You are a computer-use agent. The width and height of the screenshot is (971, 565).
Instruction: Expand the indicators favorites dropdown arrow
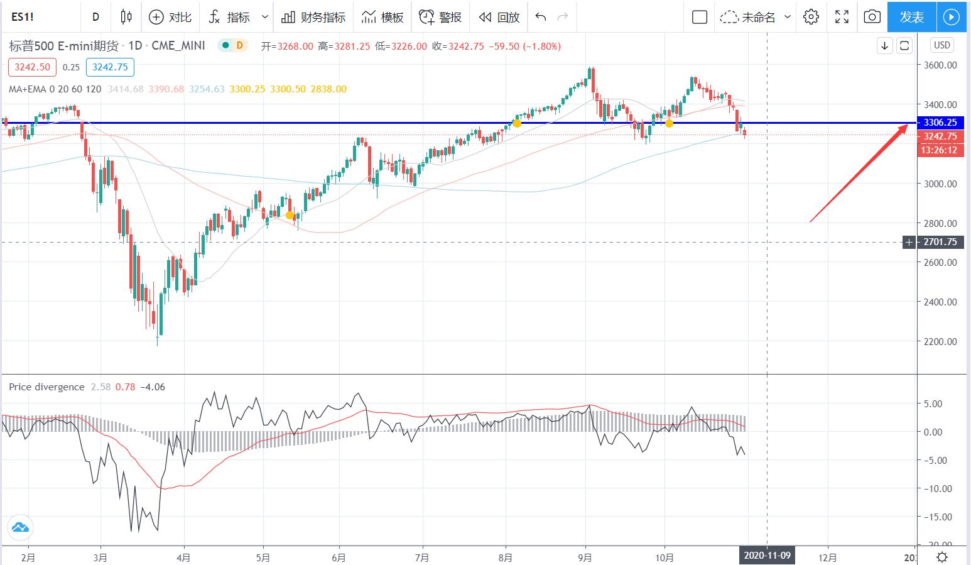(x=265, y=17)
